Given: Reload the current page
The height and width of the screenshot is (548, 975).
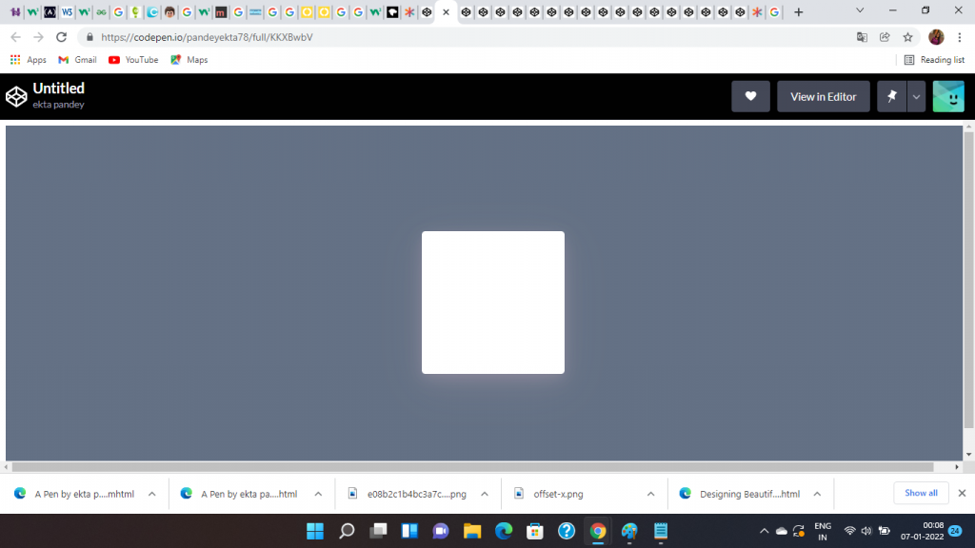Looking at the screenshot, I should tap(62, 37).
